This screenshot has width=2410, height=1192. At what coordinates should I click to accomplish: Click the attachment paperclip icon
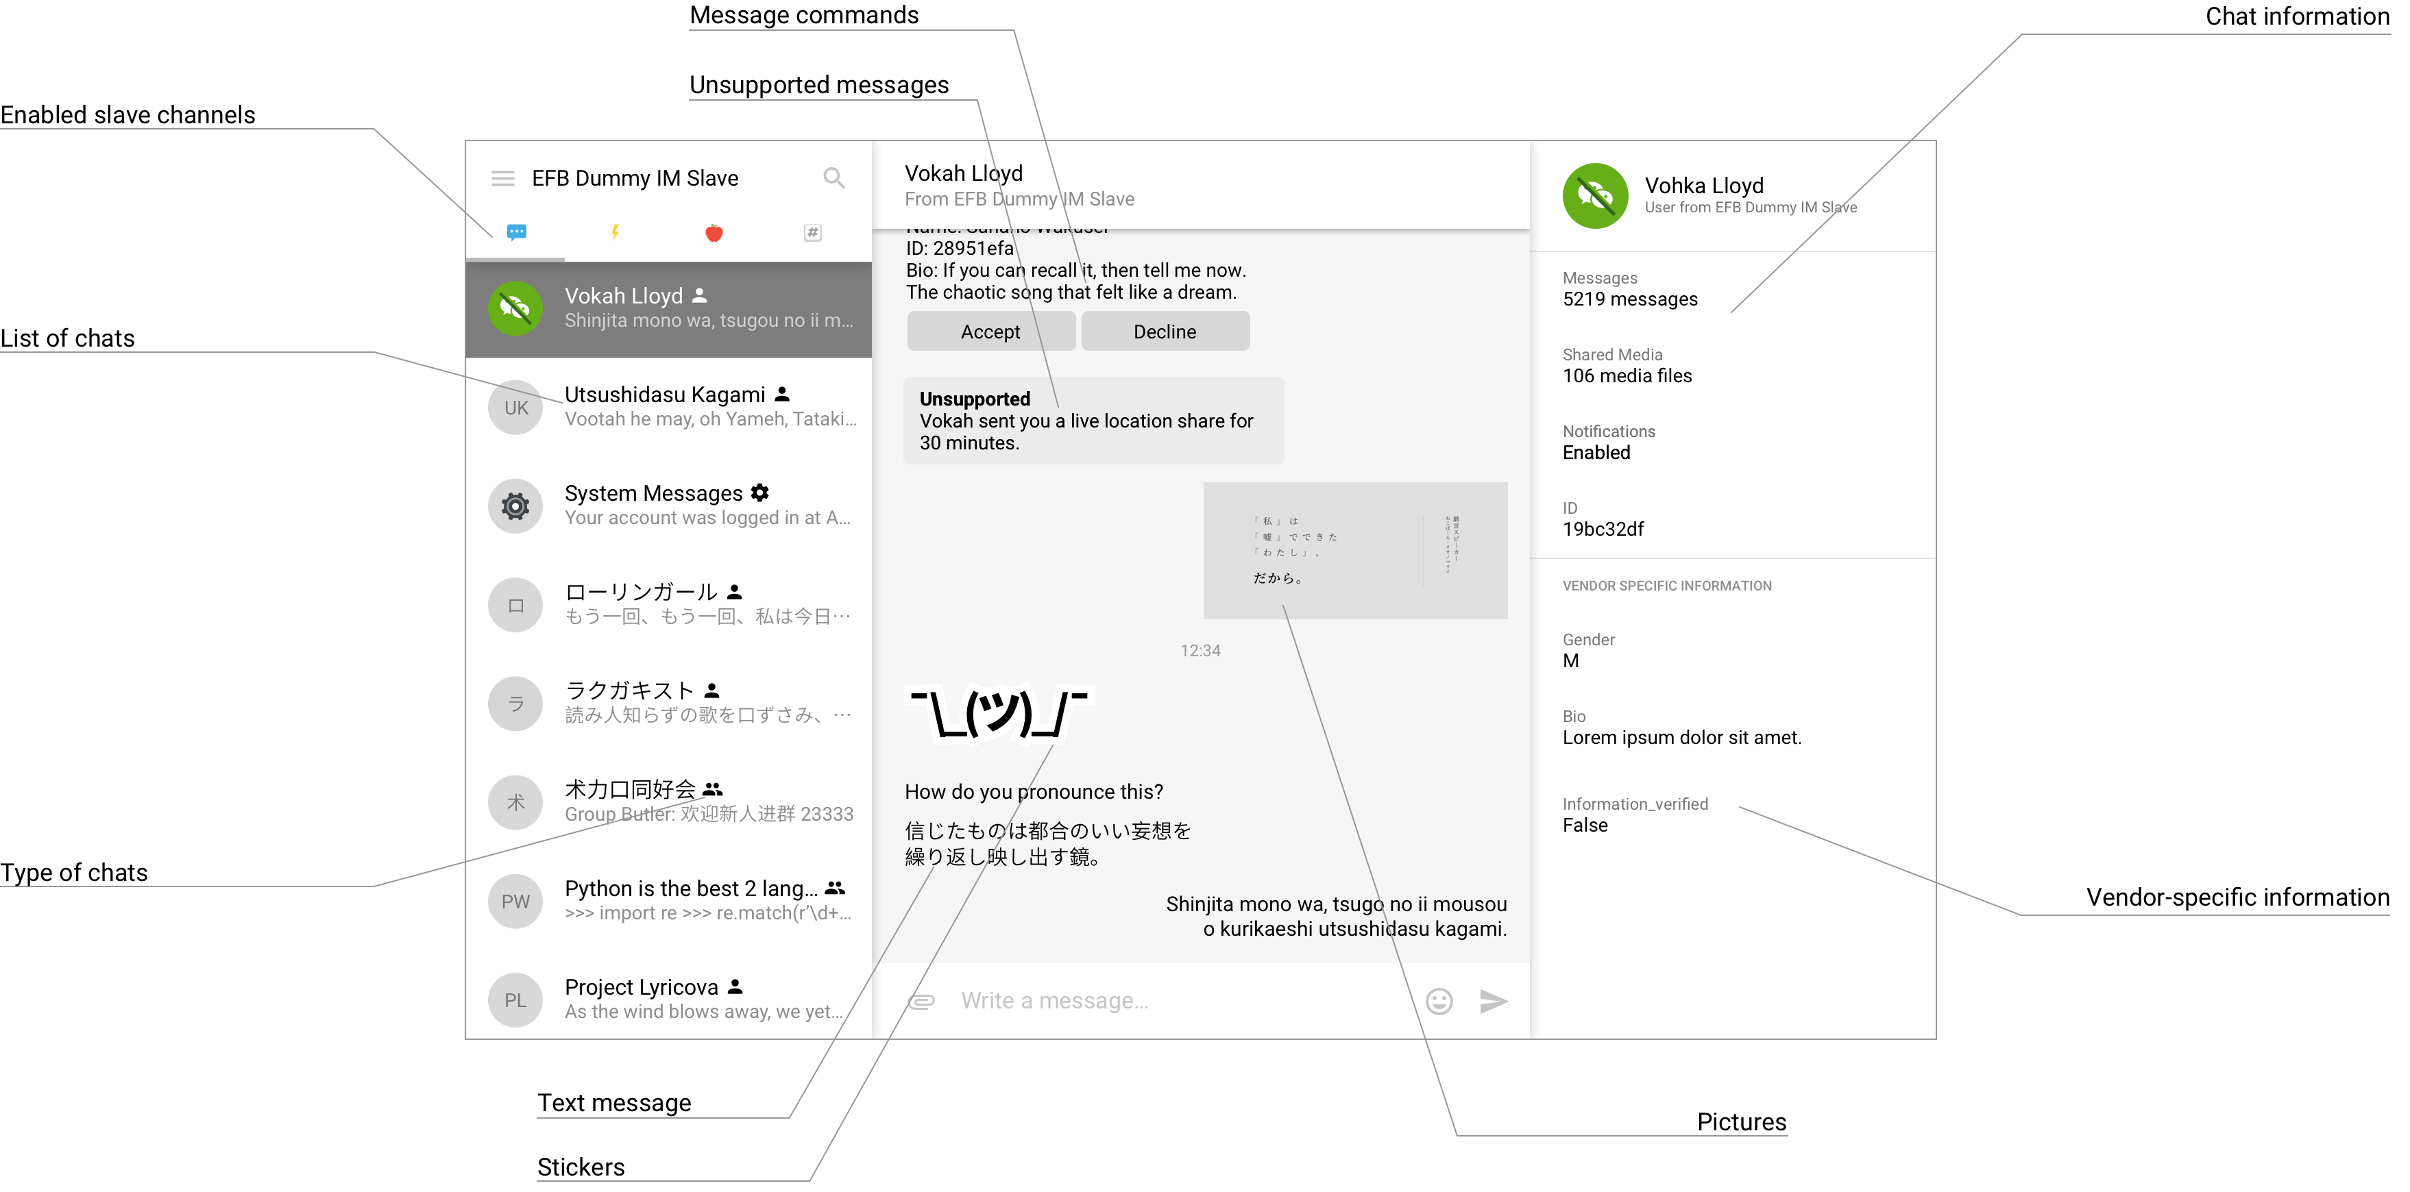pos(921,1002)
